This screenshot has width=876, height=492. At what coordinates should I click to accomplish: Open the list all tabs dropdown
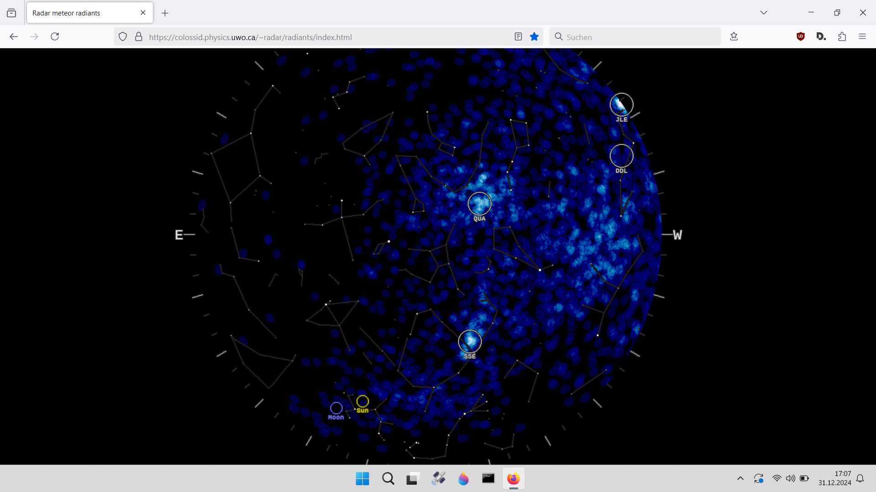(764, 13)
